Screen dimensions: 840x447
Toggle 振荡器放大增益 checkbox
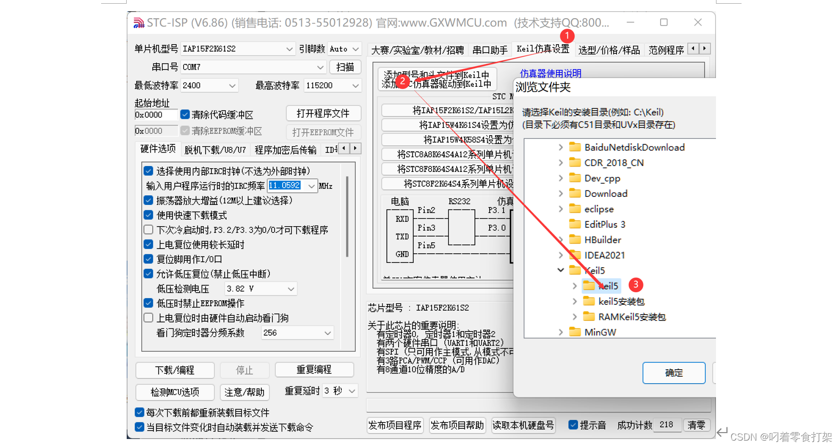[149, 201]
